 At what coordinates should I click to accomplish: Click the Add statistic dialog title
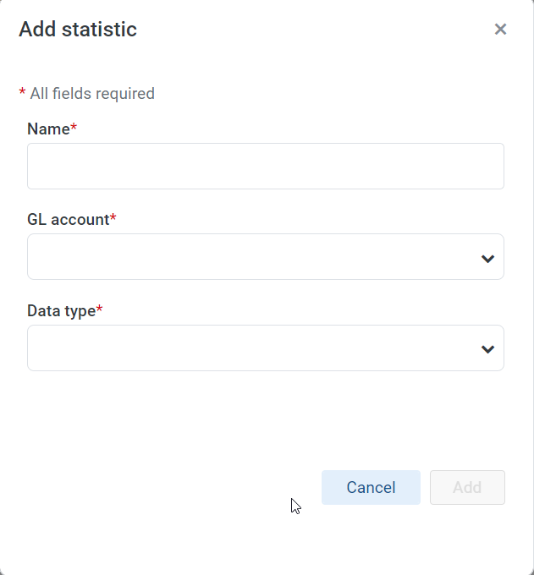pos(78,29)
